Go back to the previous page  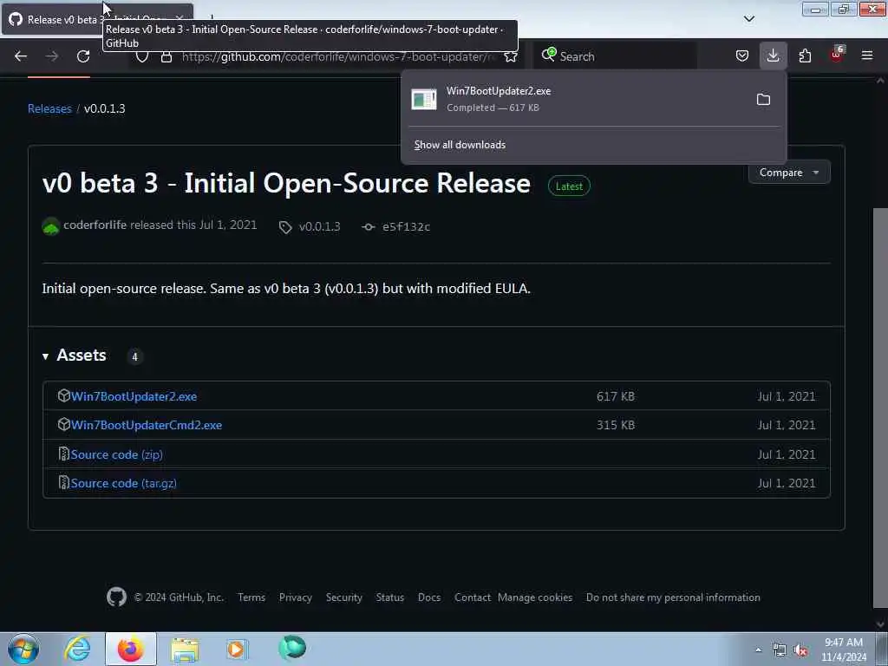(21, 56)
